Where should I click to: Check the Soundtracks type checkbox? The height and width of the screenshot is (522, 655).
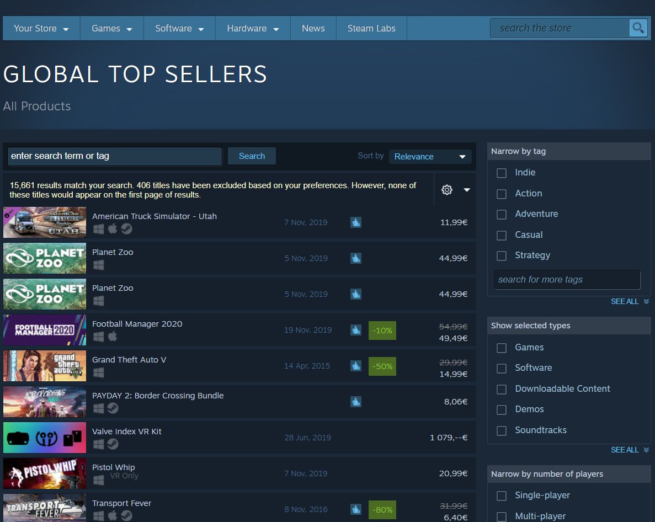[501, 430]
